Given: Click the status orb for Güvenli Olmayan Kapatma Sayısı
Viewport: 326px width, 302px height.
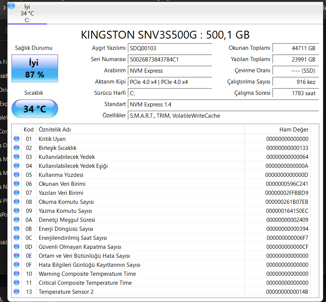Looking at the screenshot, I should tap(17, 247).
